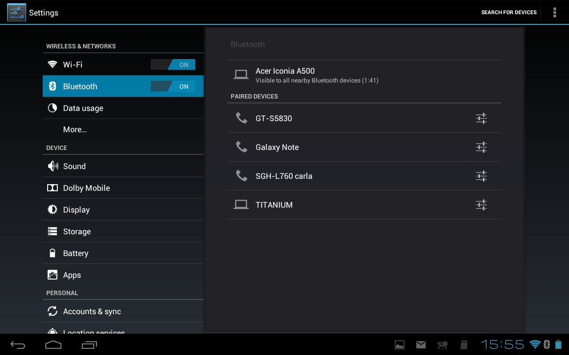Tap the Bluetooth label in sidebar
This screenshot has width=569, height=355.
[x=80, y=86]
